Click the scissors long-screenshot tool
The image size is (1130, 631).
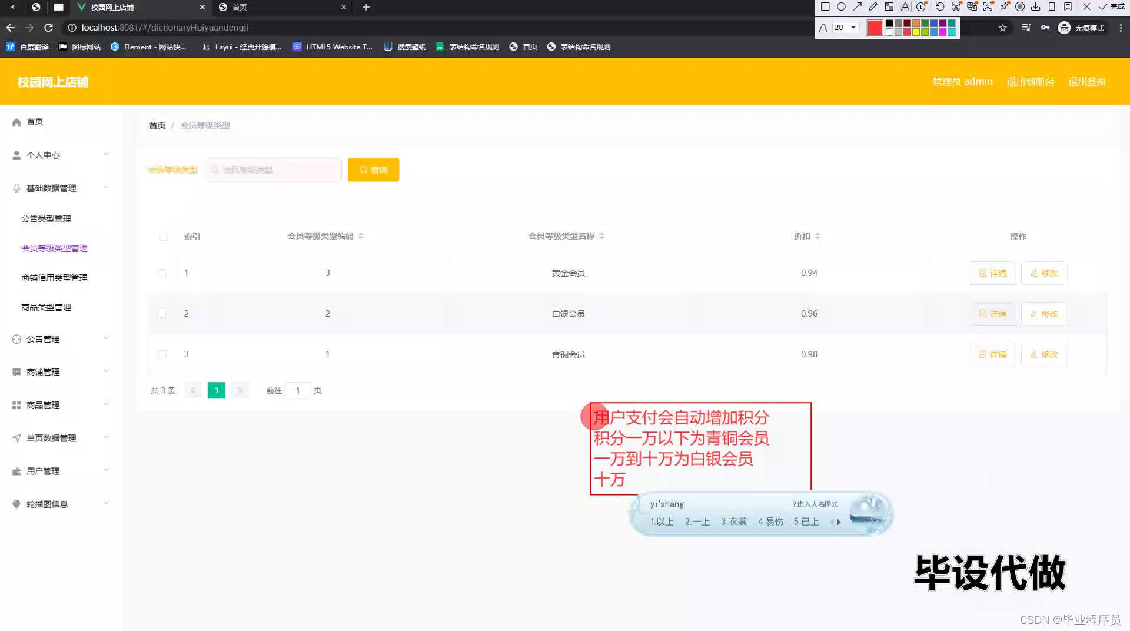956,7
